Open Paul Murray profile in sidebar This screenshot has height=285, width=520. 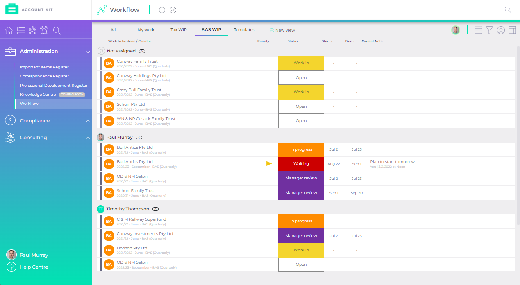tap(34, 255)
